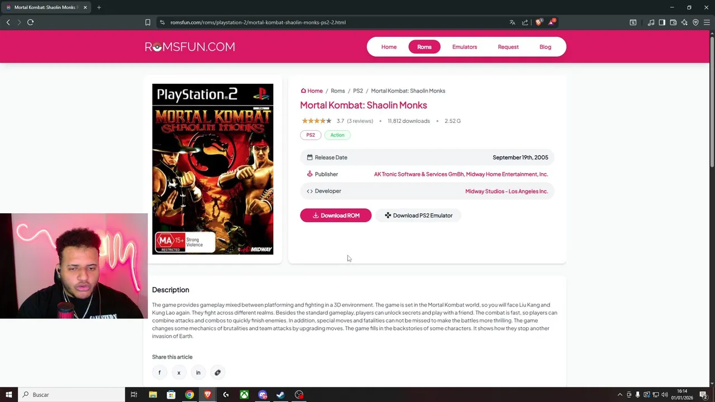Reload the current page
The width and height of the screenshot is (715, 402).
coord(31,22)
